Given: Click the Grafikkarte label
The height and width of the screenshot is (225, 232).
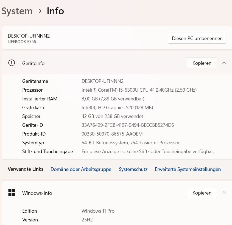Looking at the screenshot, I should coord(34,108).
